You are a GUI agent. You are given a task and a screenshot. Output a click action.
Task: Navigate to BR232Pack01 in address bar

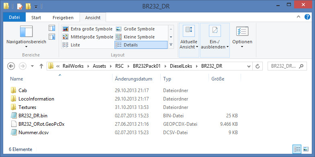pos(147,66)
